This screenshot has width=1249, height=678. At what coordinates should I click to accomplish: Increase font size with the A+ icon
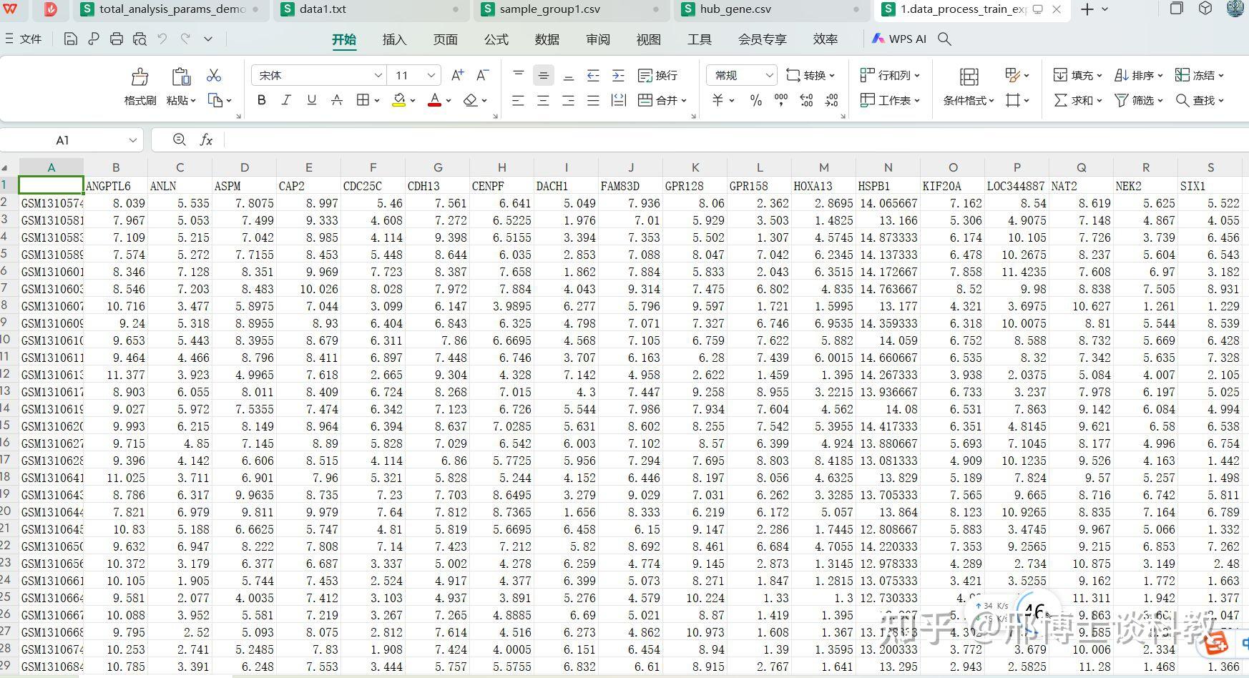pos(458,75)
